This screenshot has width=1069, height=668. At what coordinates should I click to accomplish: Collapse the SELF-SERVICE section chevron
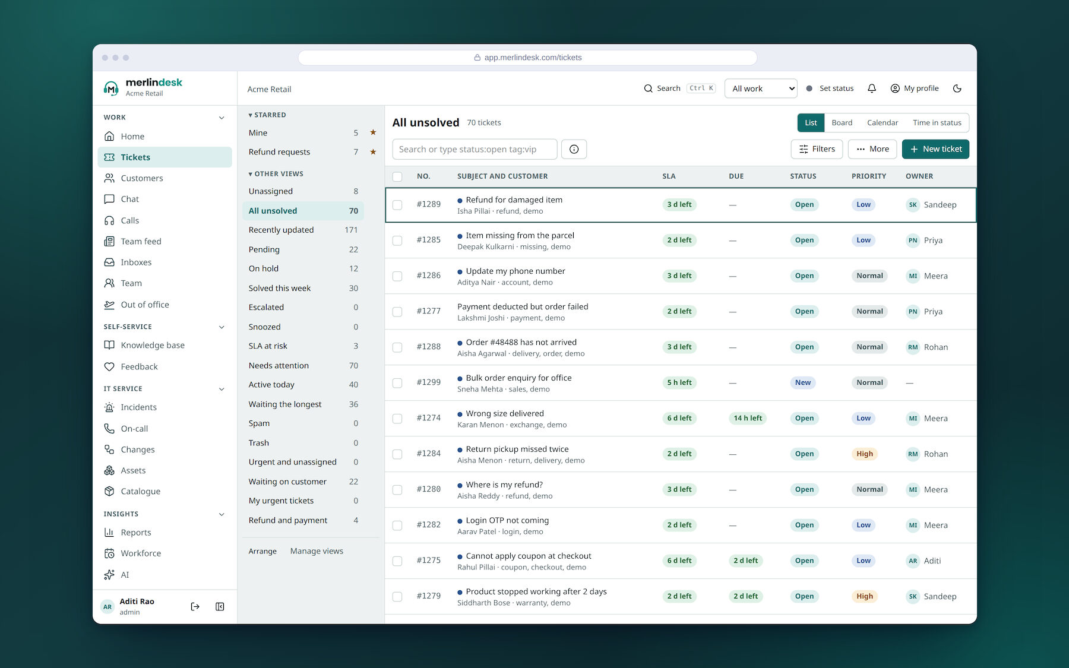point(222,327)
